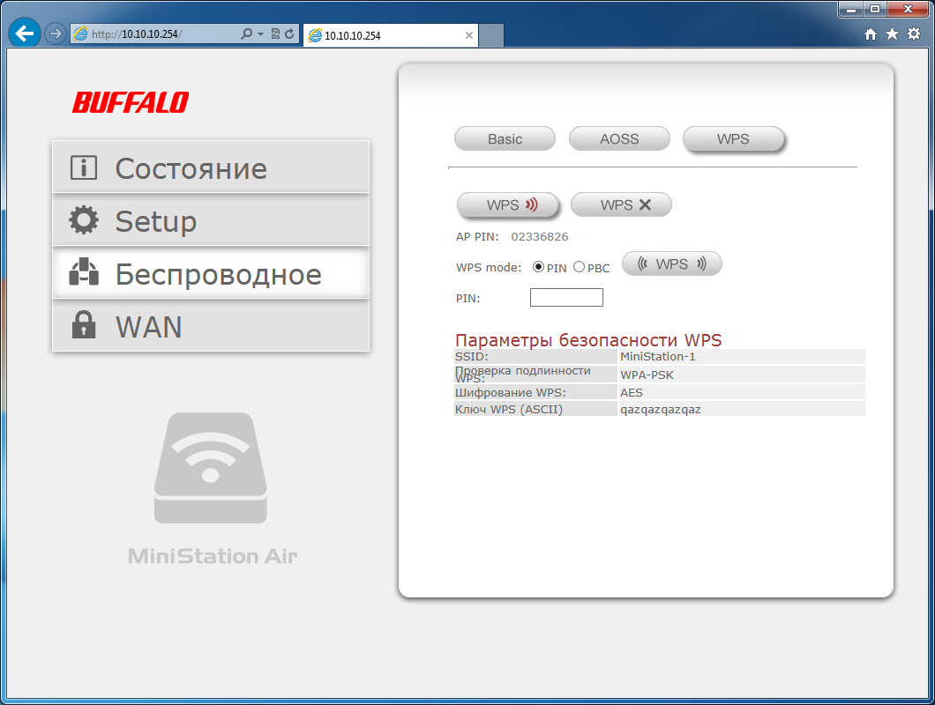935x705 pixels.
Task: Click the browser forward arrow
Action: click(56, 34)
